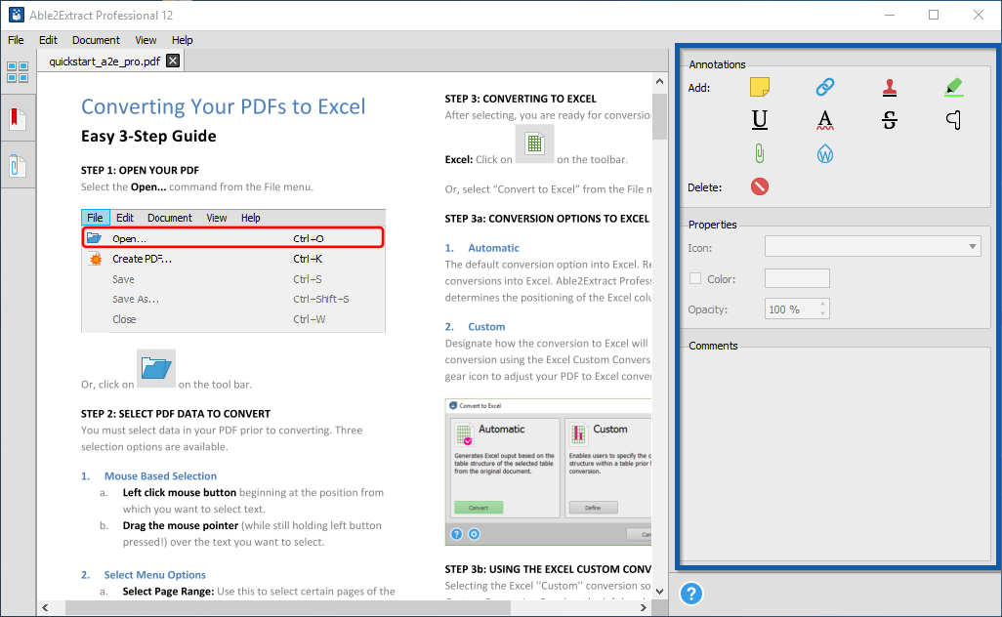1002x617 pixels.
Task: Click the 'Converting Your PDFs to Excel' title
Action: pos(223,106)
